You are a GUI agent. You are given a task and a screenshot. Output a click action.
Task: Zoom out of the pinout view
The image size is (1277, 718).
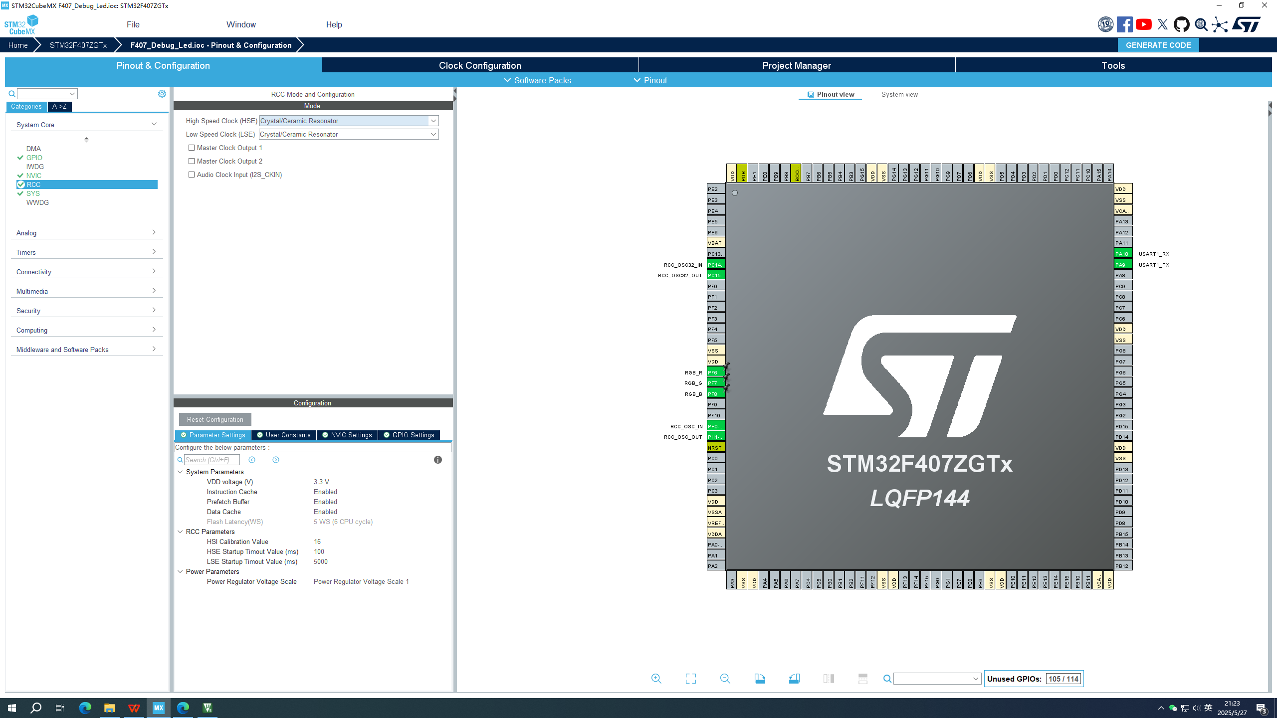tap(726, 679)
